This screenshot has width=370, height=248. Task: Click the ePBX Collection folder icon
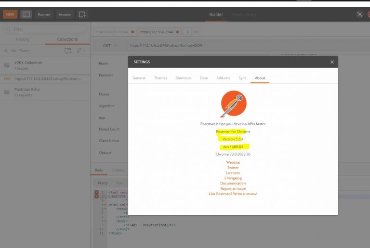pyautogui.click(x=7, y=65)
